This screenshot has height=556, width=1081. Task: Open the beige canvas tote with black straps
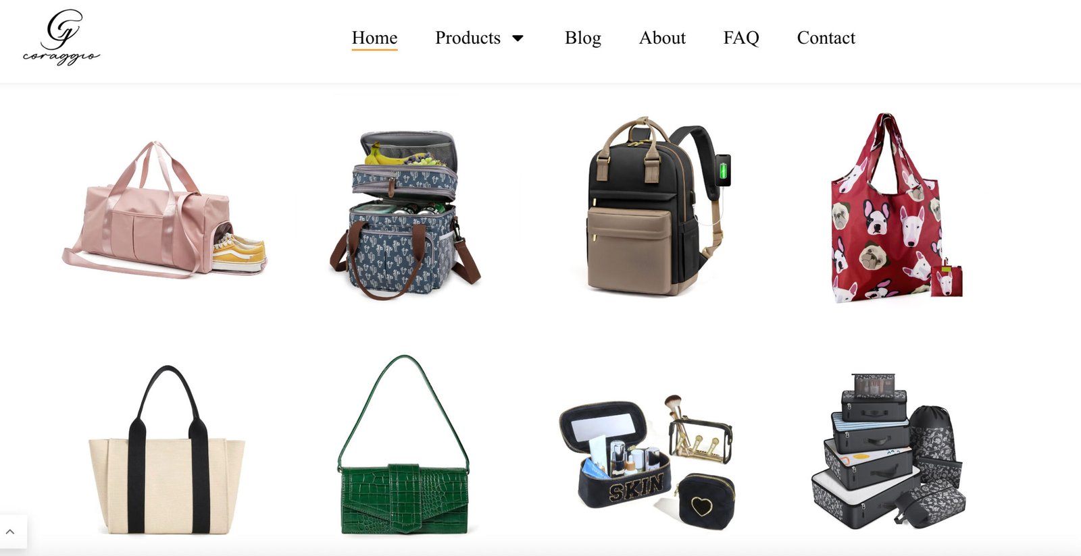[167, 450]
